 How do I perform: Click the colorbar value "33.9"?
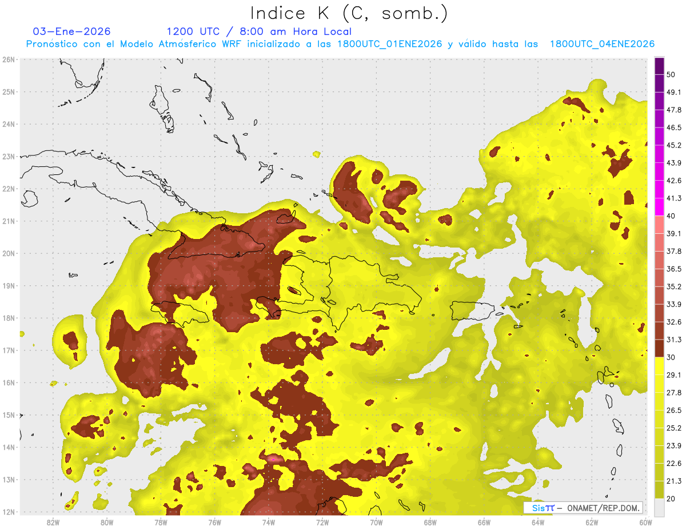click(673, 304)
